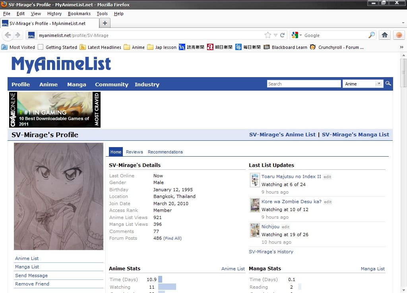Open the Recommendations tab

165,152
